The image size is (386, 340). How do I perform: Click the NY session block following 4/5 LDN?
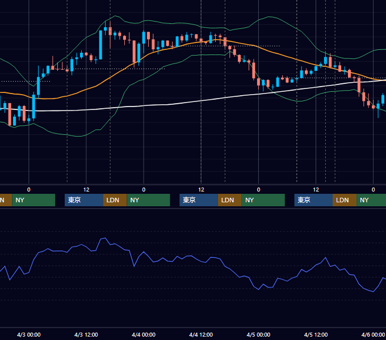(371, 200)
